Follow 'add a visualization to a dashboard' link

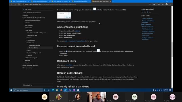pos(75,41)
